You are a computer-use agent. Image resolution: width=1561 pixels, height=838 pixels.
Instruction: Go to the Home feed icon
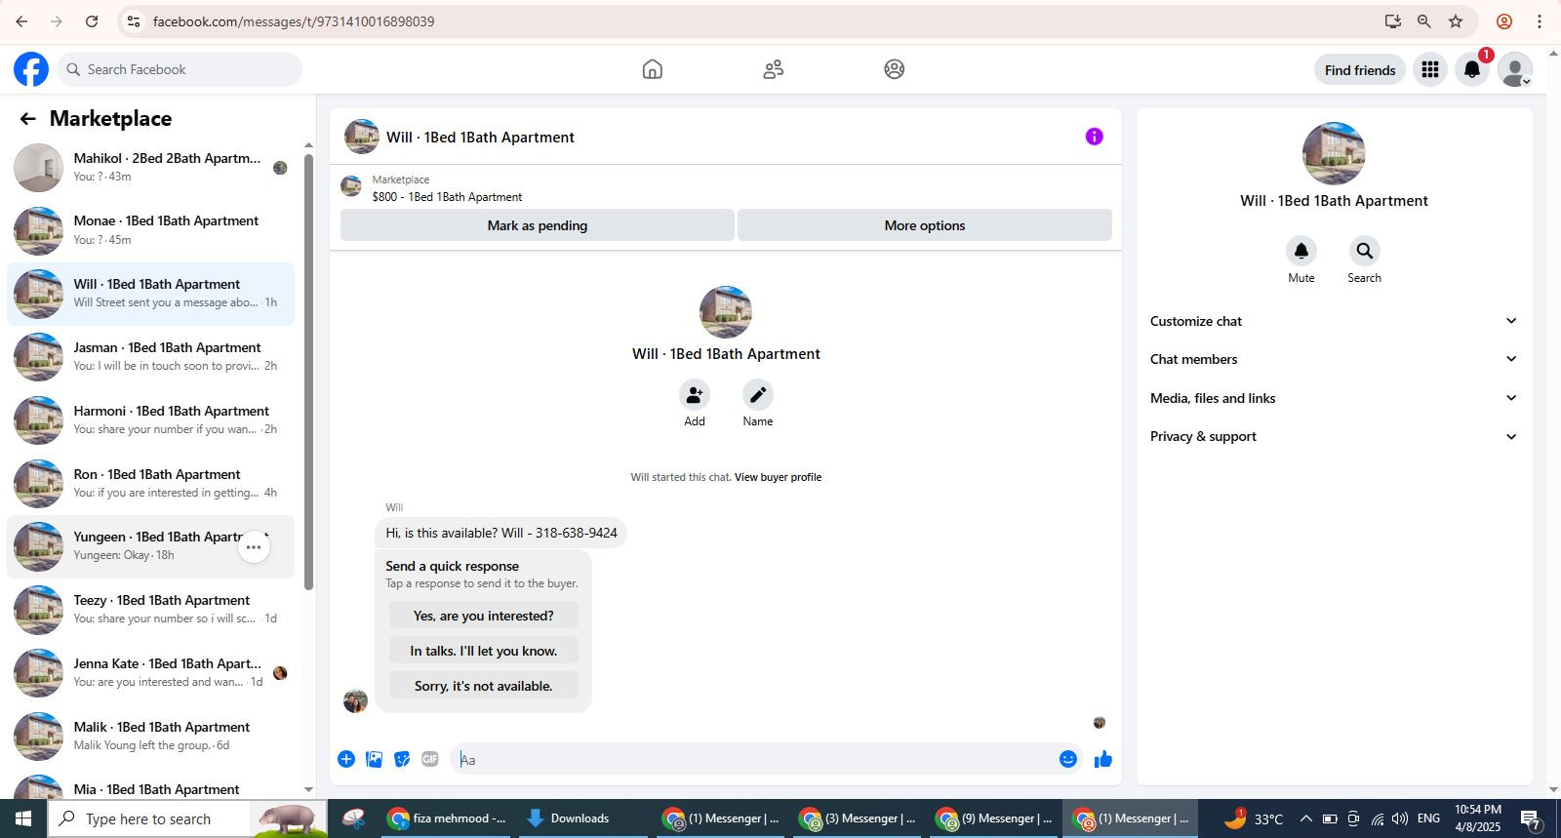(x=653, y=69)
